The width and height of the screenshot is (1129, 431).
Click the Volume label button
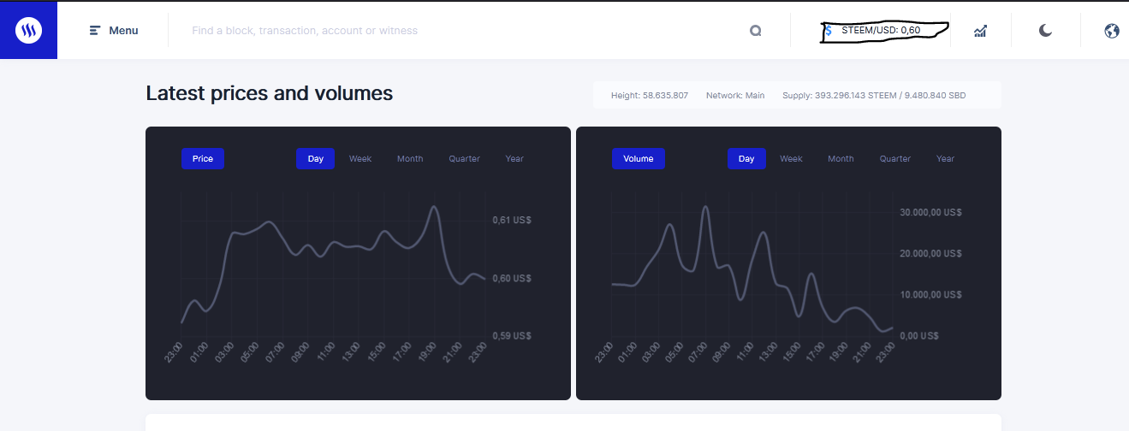pyautogui.click(x=639, y=159)
